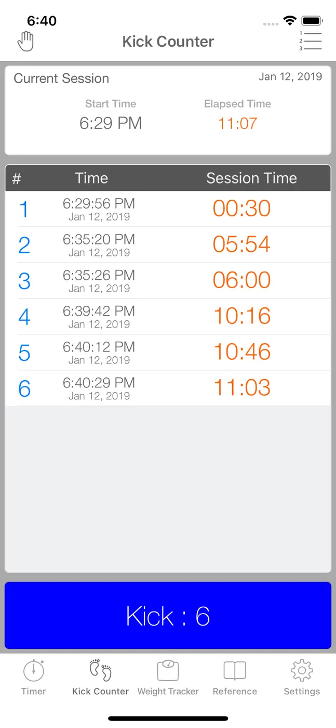Tap the Elapsed Time value 11:07

237,123
